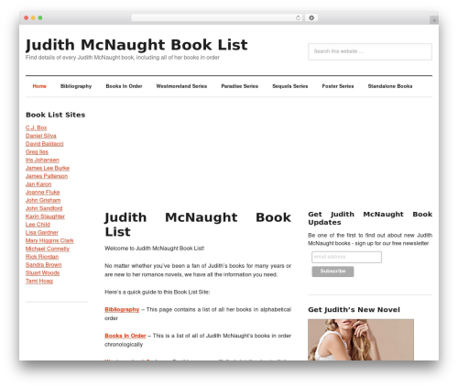Open the Greg Iles link
Viewport: 458px width, 388px height.
click(37, 151)
